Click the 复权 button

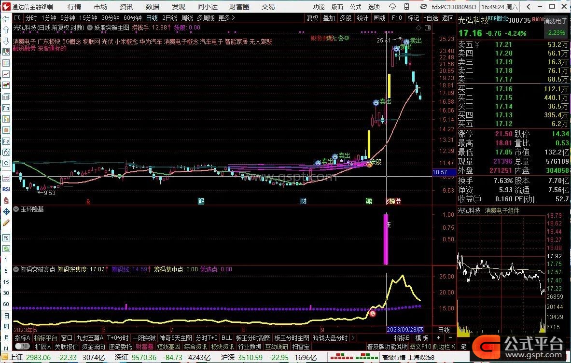[312, 18]
